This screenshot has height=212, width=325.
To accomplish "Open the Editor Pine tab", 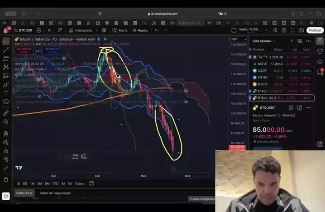I will point(24,193).
